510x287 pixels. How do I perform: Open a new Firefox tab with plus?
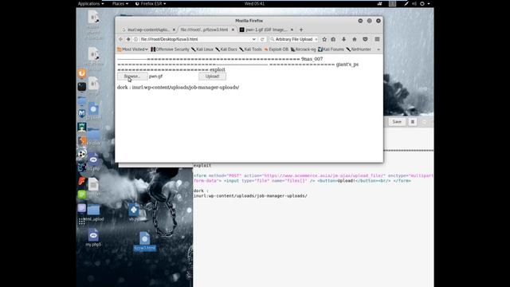point(301,29)
